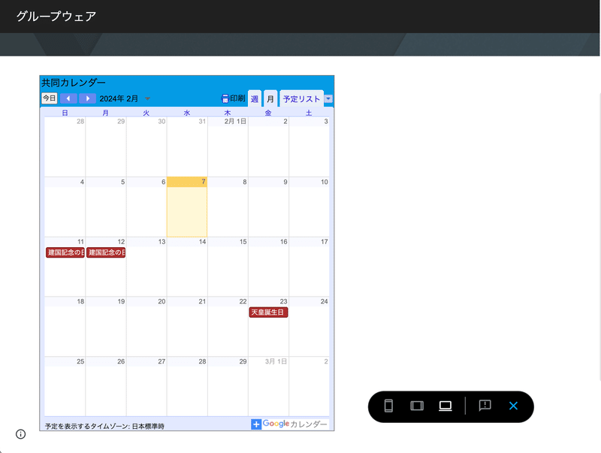Click the 印刷 text label
This screenshot has height=453, width=601.
pyautogui.click(x=237, y=98)
